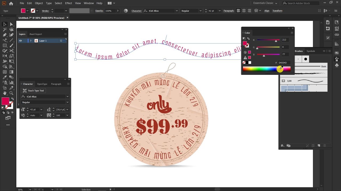Viewport: 341px width, 191px height.
Task: Open kerning Auto dropdown
Action: pyautogui.click(x=41, y=115)
